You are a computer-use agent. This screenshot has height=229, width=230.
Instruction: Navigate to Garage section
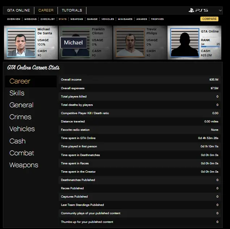(x=92, y=19)
